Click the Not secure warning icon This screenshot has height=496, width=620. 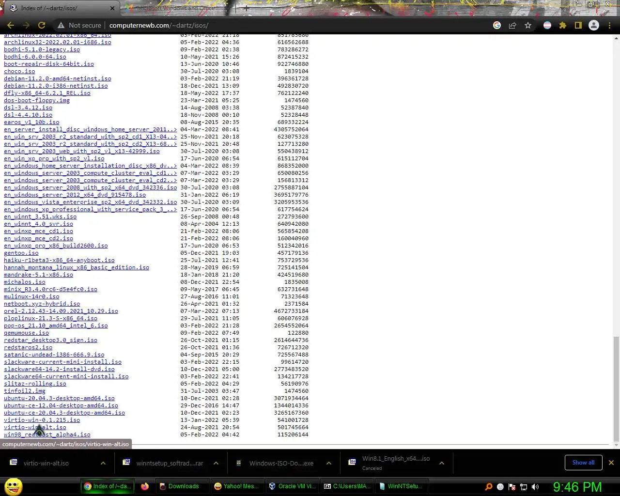click(x=61, y=25)
